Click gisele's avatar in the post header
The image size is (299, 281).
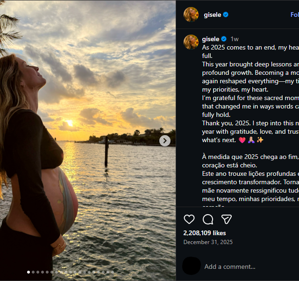pyautogui.click(x=191, y=14)
